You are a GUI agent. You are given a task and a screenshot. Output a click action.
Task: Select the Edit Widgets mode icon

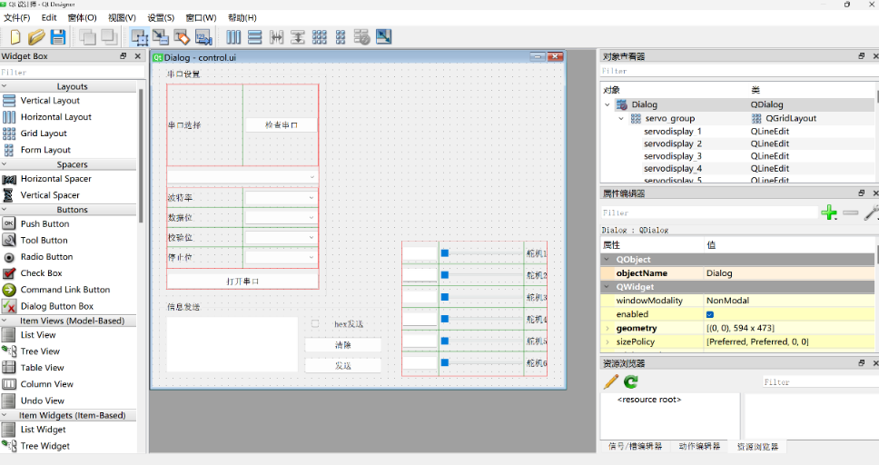point(140,37)
